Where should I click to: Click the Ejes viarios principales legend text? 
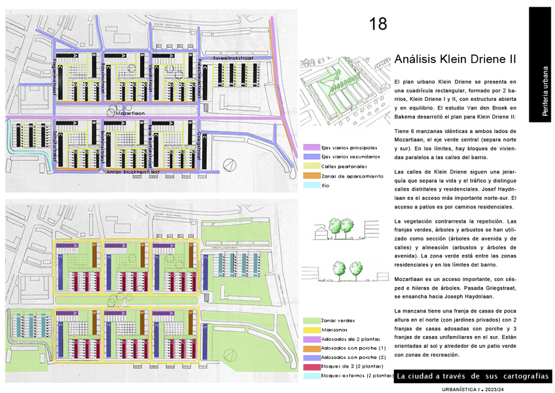click(349, 148)
